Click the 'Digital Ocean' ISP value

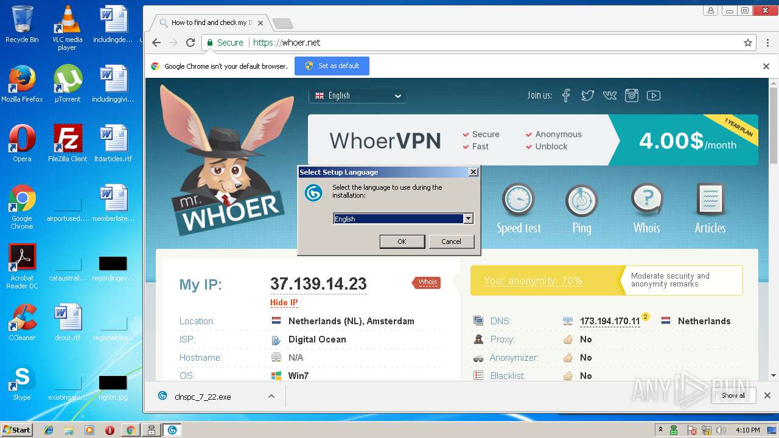click(316, 339)
